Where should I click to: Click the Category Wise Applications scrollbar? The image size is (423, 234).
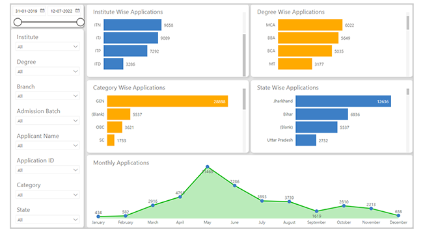tap(244, 99)
